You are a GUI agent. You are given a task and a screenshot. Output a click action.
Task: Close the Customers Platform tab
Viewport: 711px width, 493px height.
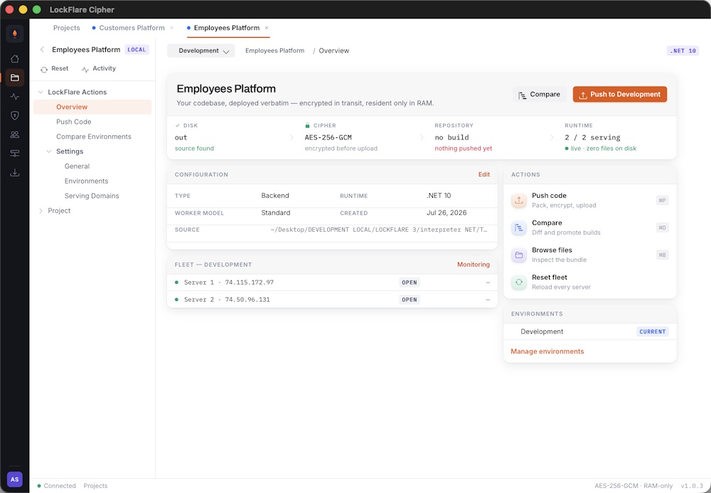coord(171,28)
